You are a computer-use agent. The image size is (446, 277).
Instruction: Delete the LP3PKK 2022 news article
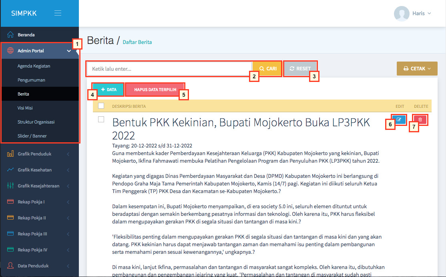coord(420,119)
